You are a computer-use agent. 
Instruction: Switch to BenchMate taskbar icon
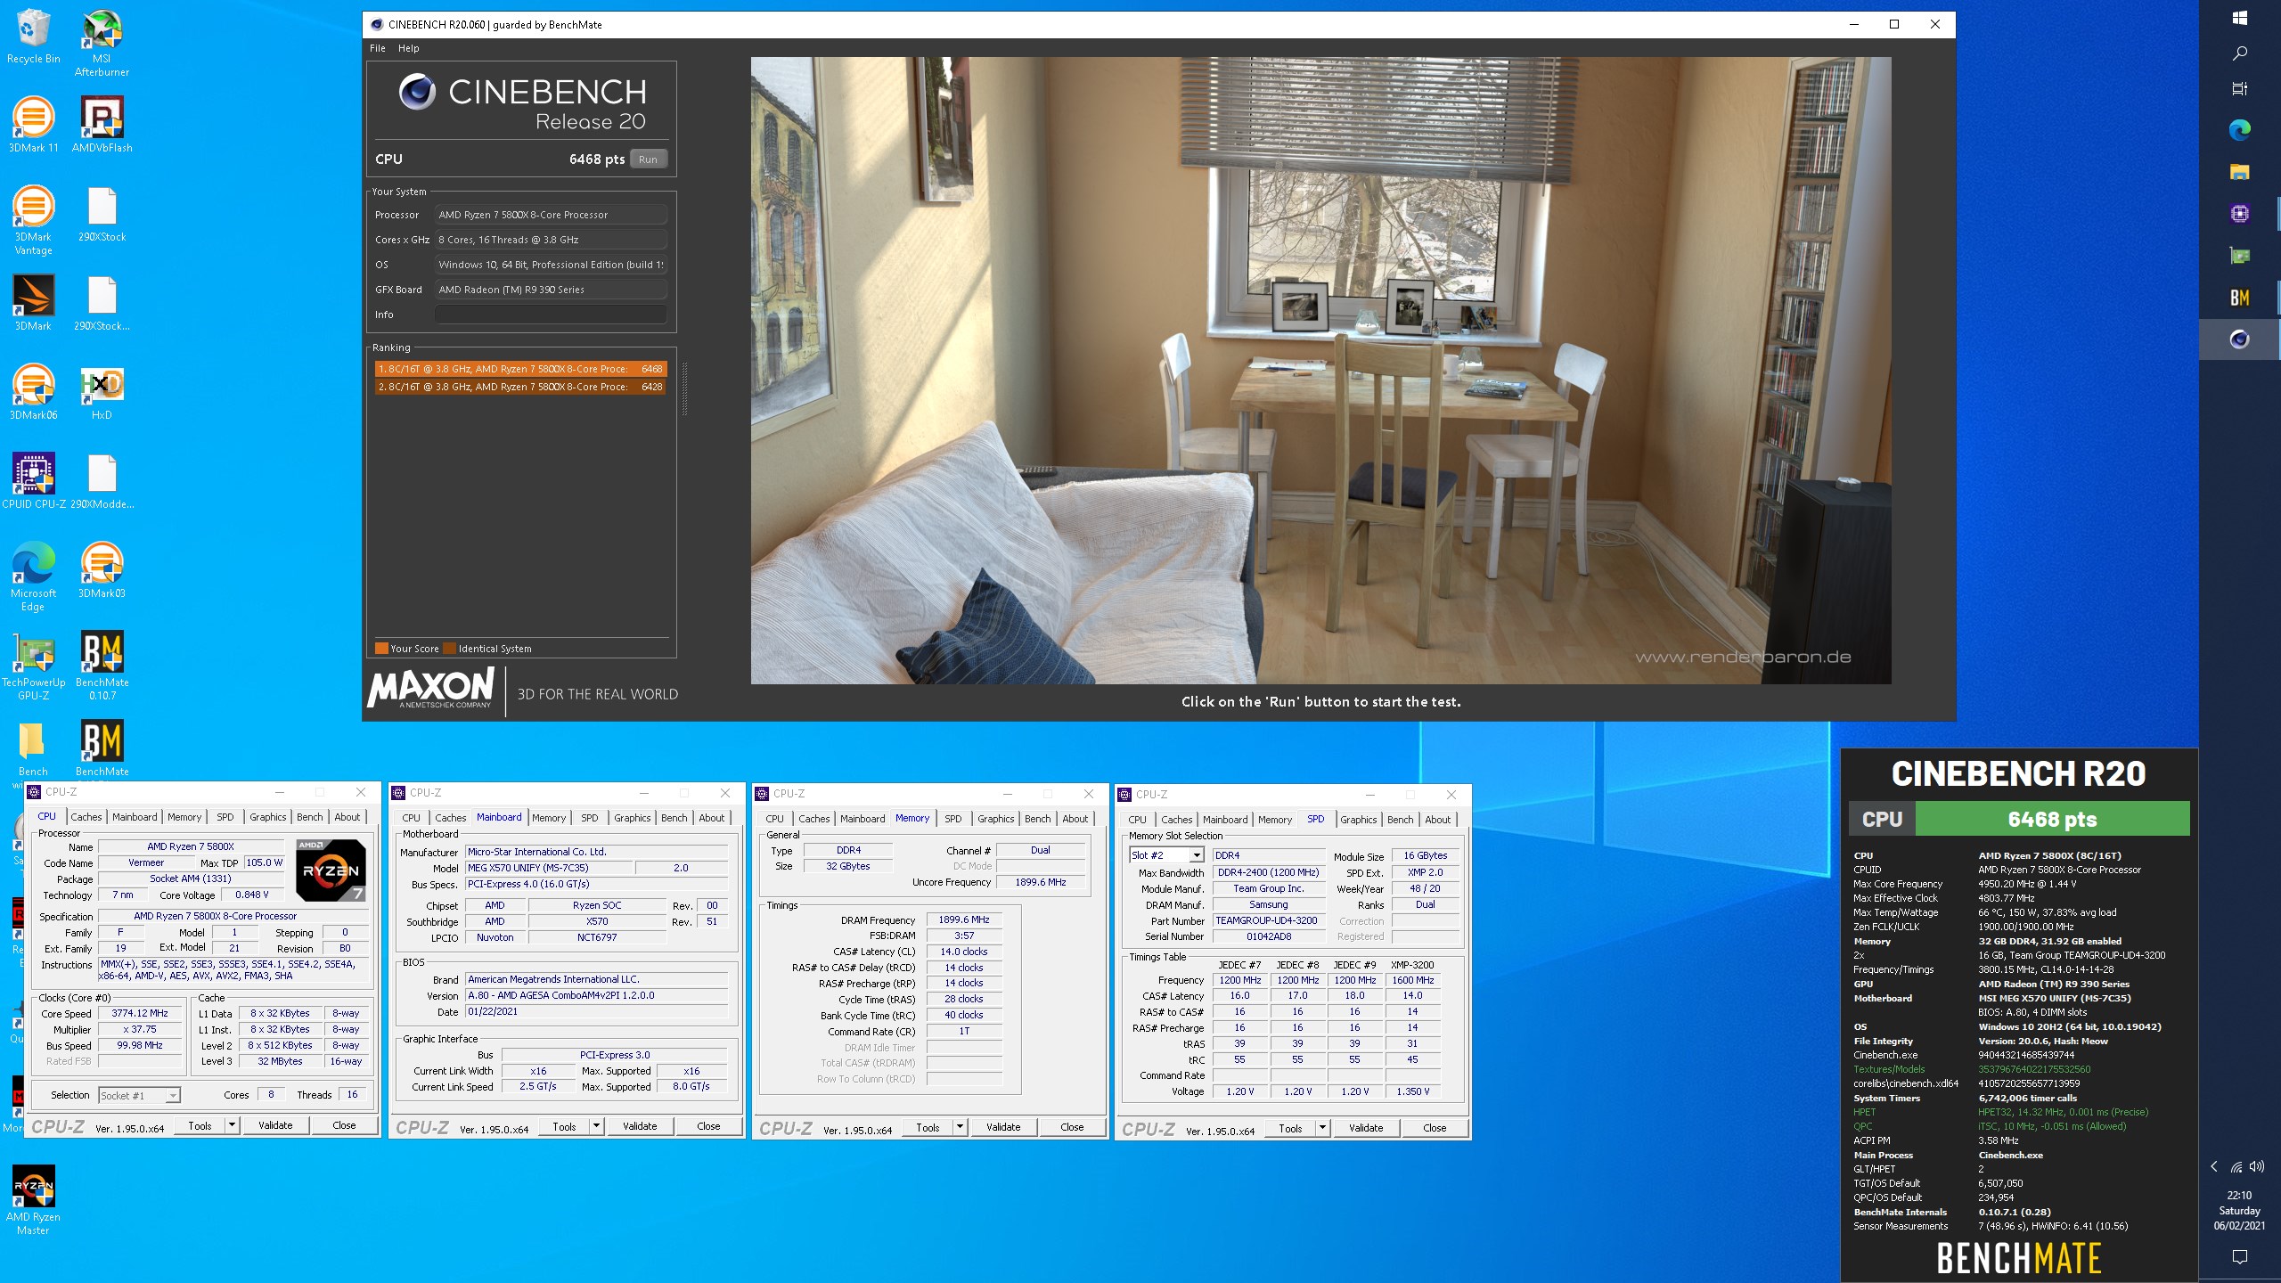tap(2240, 298)
